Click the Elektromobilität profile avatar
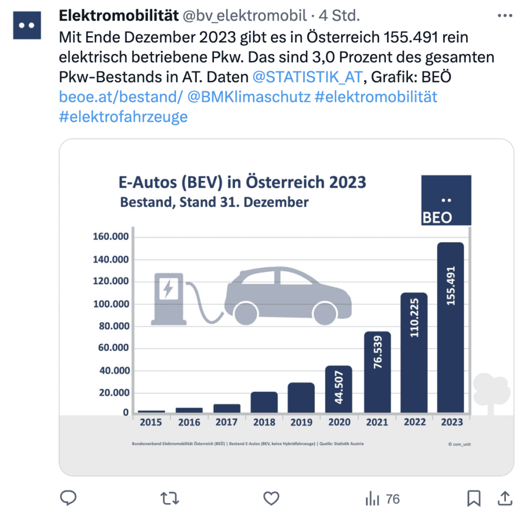The width and height of the screenshot is (528, 518). tap(27, 25)
